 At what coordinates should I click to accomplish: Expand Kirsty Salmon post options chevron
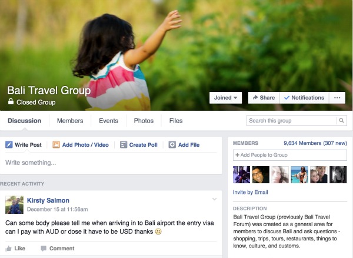pyautogui.click(x=215, y=199)
